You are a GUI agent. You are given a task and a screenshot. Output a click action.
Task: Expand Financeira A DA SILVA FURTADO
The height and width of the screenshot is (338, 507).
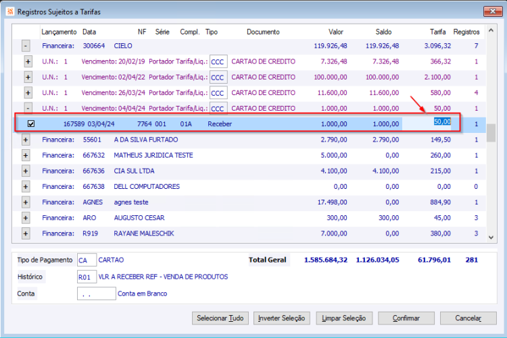[x=26, y=140]
